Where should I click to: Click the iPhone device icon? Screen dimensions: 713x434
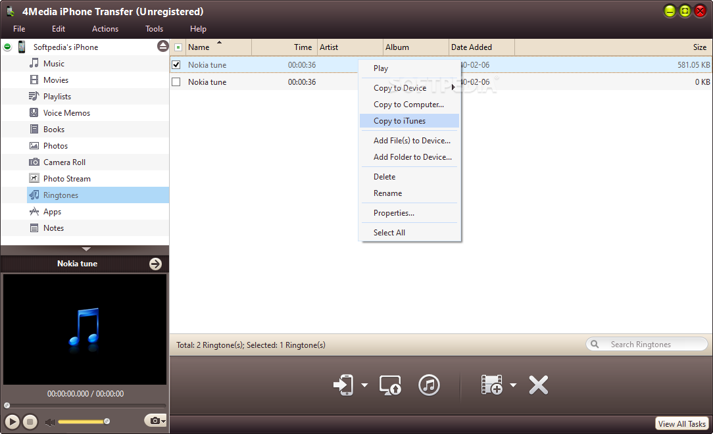point(21,47)
